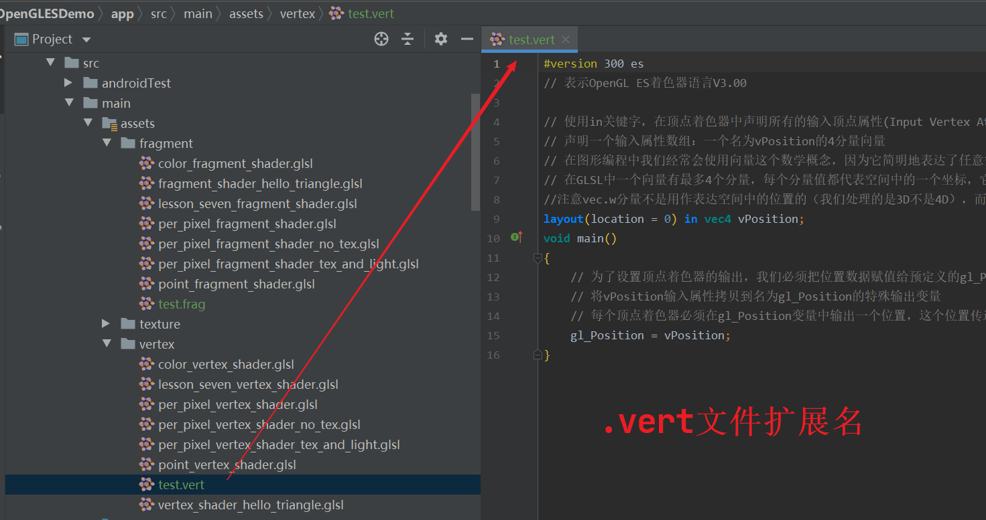Screen dimensions: 986x520
Task: Close the test.vert tab with its x button
Action: [566, 39]
